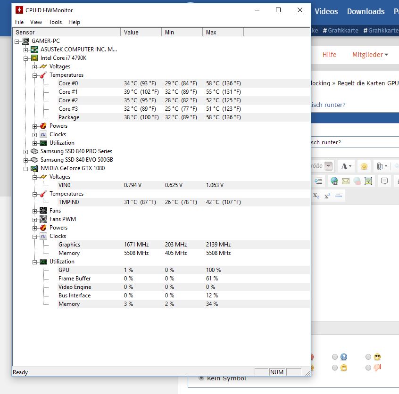399x394 pixels.
Task: Insert a smiley in the forum editor
Action: pyautogui.click(x=364, y=166)
